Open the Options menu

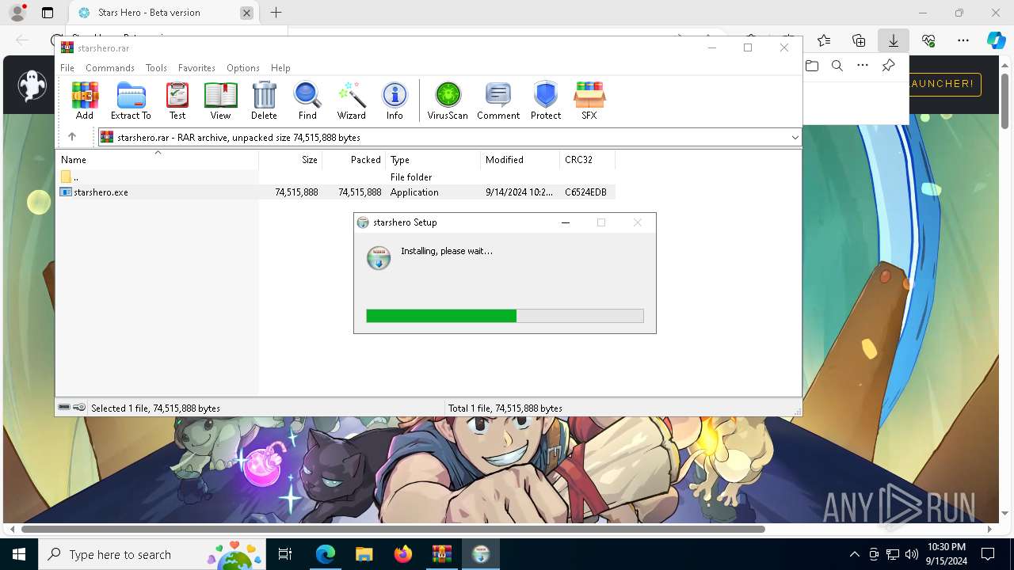click(x=243, y=68)
